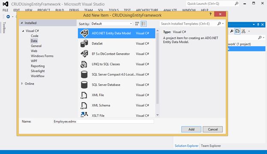
Task: Pin the Solution Explorer panel
Action: [258, 25]
